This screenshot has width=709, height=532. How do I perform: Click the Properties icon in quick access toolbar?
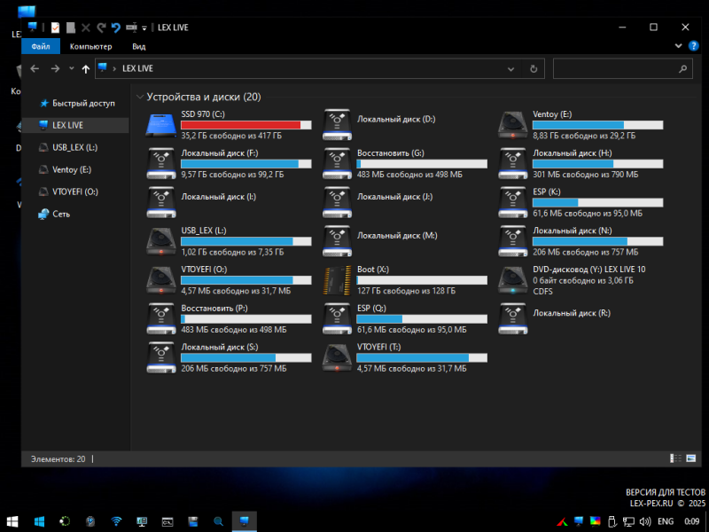pos(56,27)
